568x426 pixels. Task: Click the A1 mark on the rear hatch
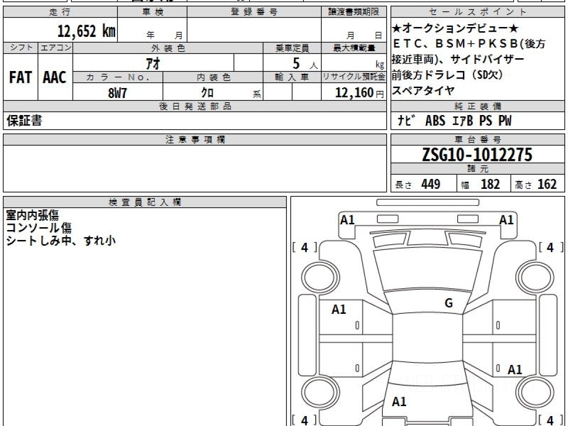399,402
